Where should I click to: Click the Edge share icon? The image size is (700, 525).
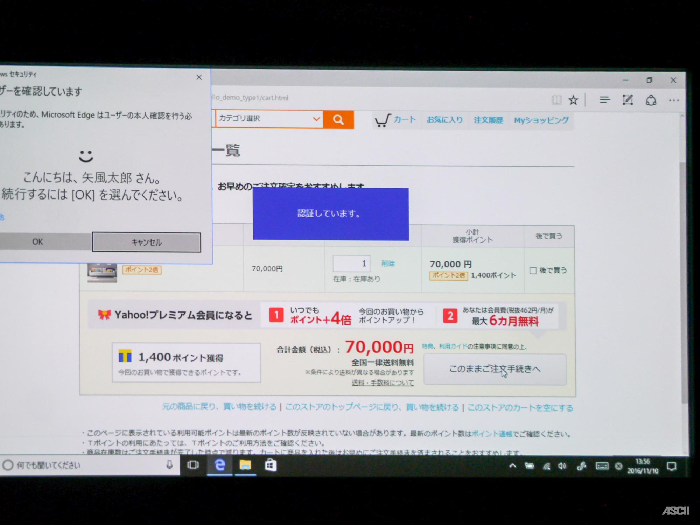[x=651, y=100]
